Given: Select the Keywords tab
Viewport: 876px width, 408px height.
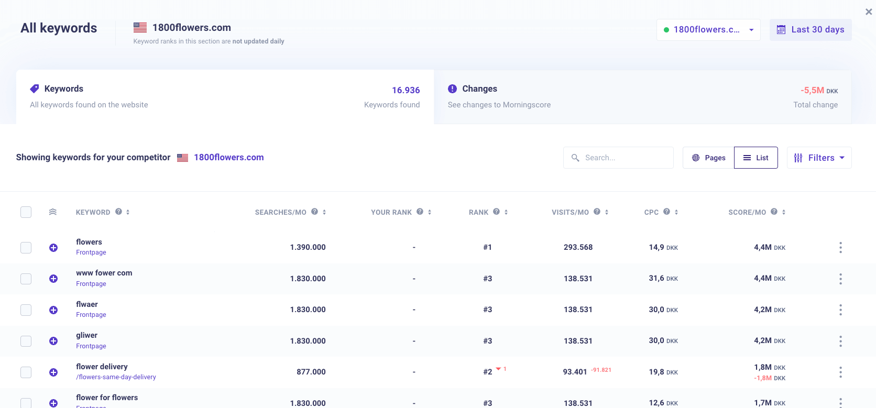Looking at the screenshot, I should pyautogui.click(x=225, y=97).
